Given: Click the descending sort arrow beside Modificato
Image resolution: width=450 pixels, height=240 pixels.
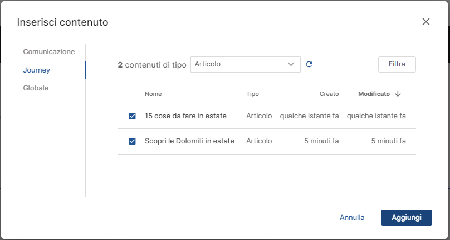Looking at the screenshot, I should [x=398, y=94].
